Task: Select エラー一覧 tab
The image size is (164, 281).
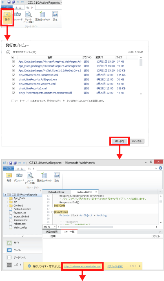Action: click(x=69, y=232)
